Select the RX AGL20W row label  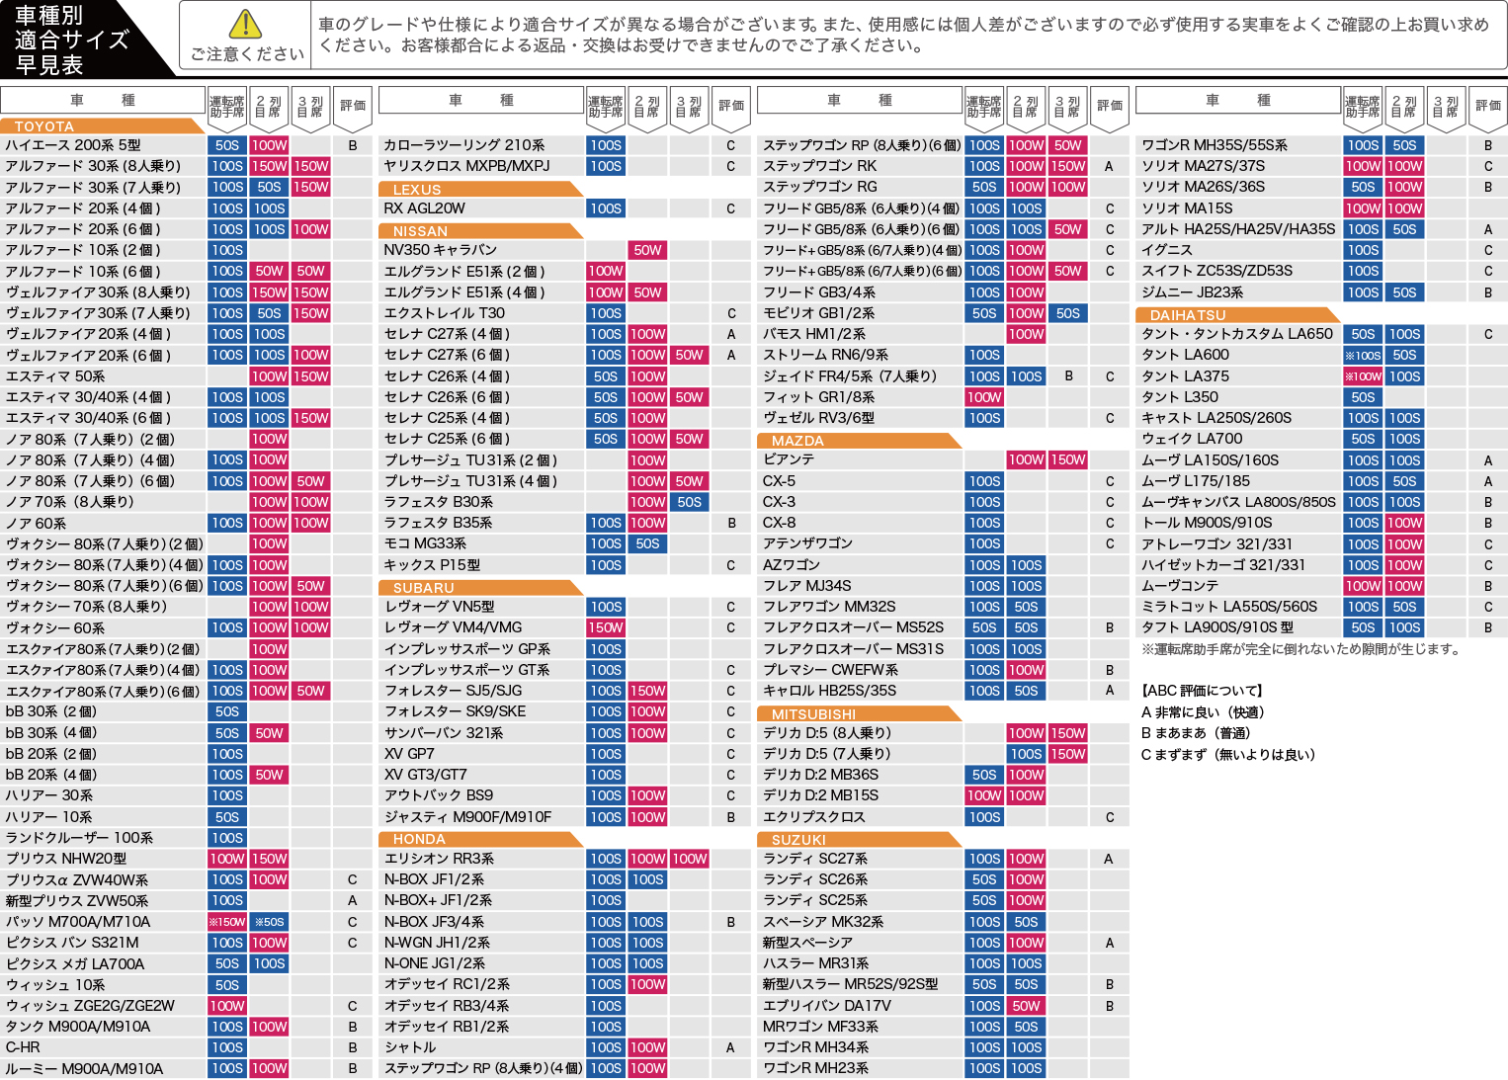[424, 208]
